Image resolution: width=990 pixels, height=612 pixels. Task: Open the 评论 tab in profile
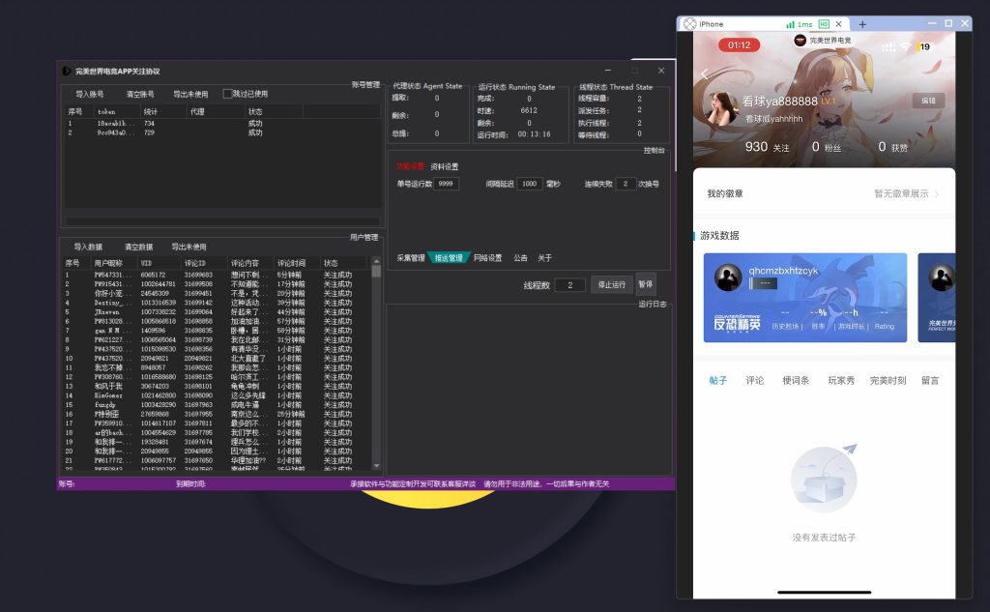coord(754,381)
